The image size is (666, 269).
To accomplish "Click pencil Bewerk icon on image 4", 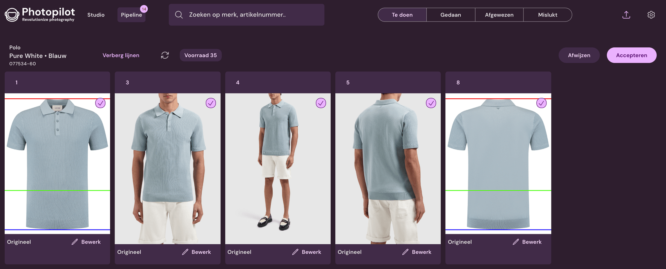I will coord(295,252).
